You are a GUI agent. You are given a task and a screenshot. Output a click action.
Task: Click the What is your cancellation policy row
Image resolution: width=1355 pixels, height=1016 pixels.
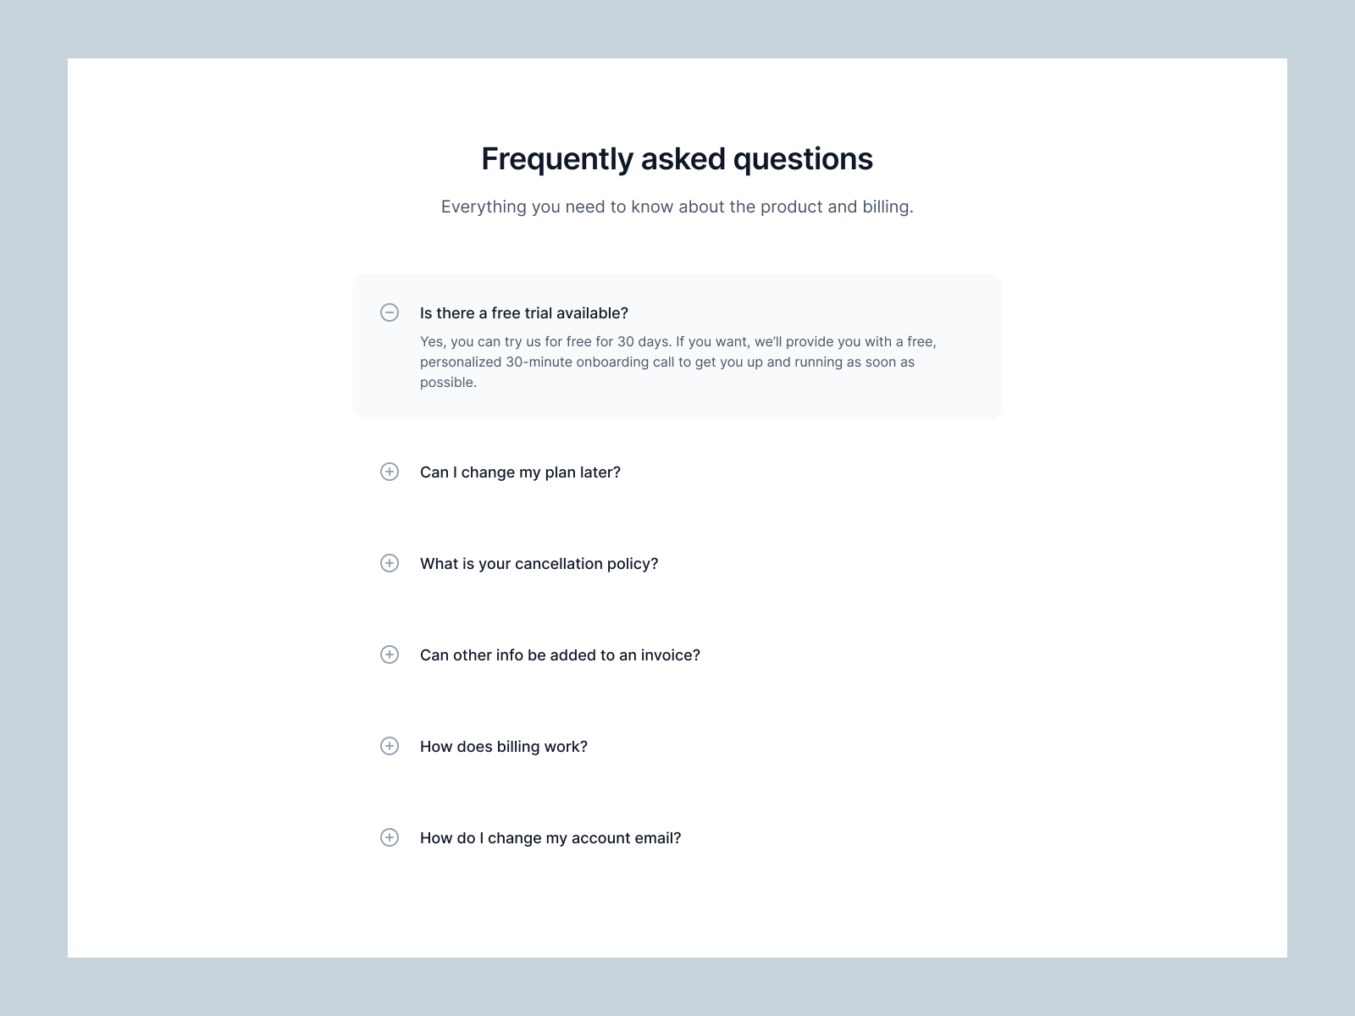point(539,563)
